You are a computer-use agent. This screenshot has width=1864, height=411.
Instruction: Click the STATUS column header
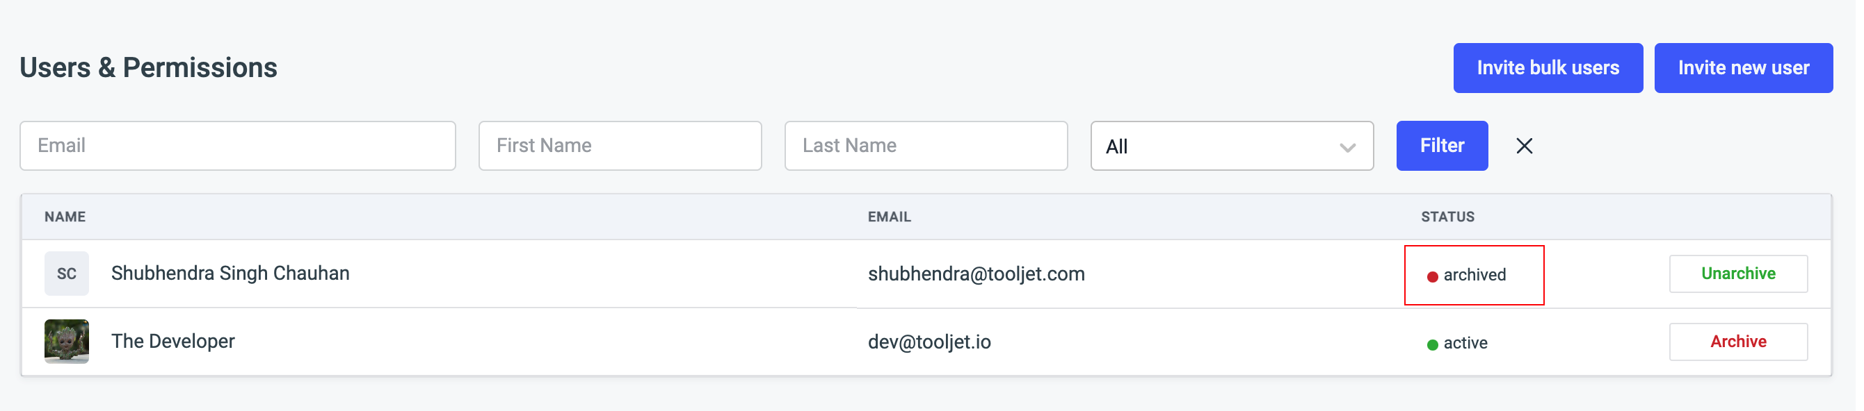[x=1447, y=217]
